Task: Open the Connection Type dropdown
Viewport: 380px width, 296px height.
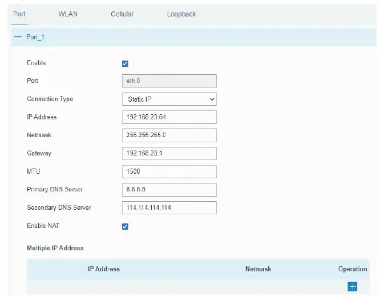Action: (169, 99)
